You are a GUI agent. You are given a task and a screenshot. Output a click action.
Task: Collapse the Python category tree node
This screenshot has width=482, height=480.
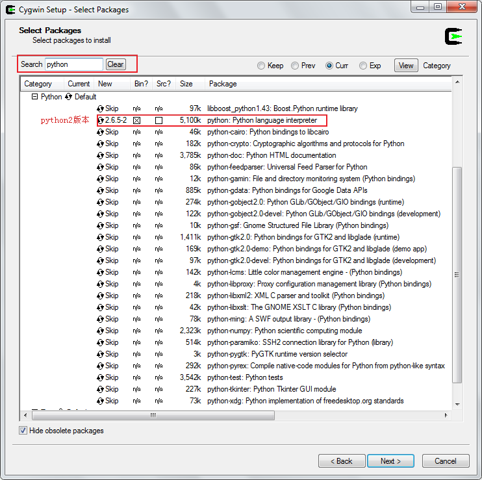point(34,97)
